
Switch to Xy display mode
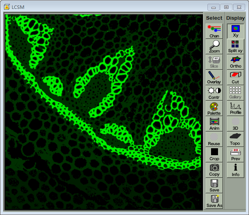click(235, 31)
